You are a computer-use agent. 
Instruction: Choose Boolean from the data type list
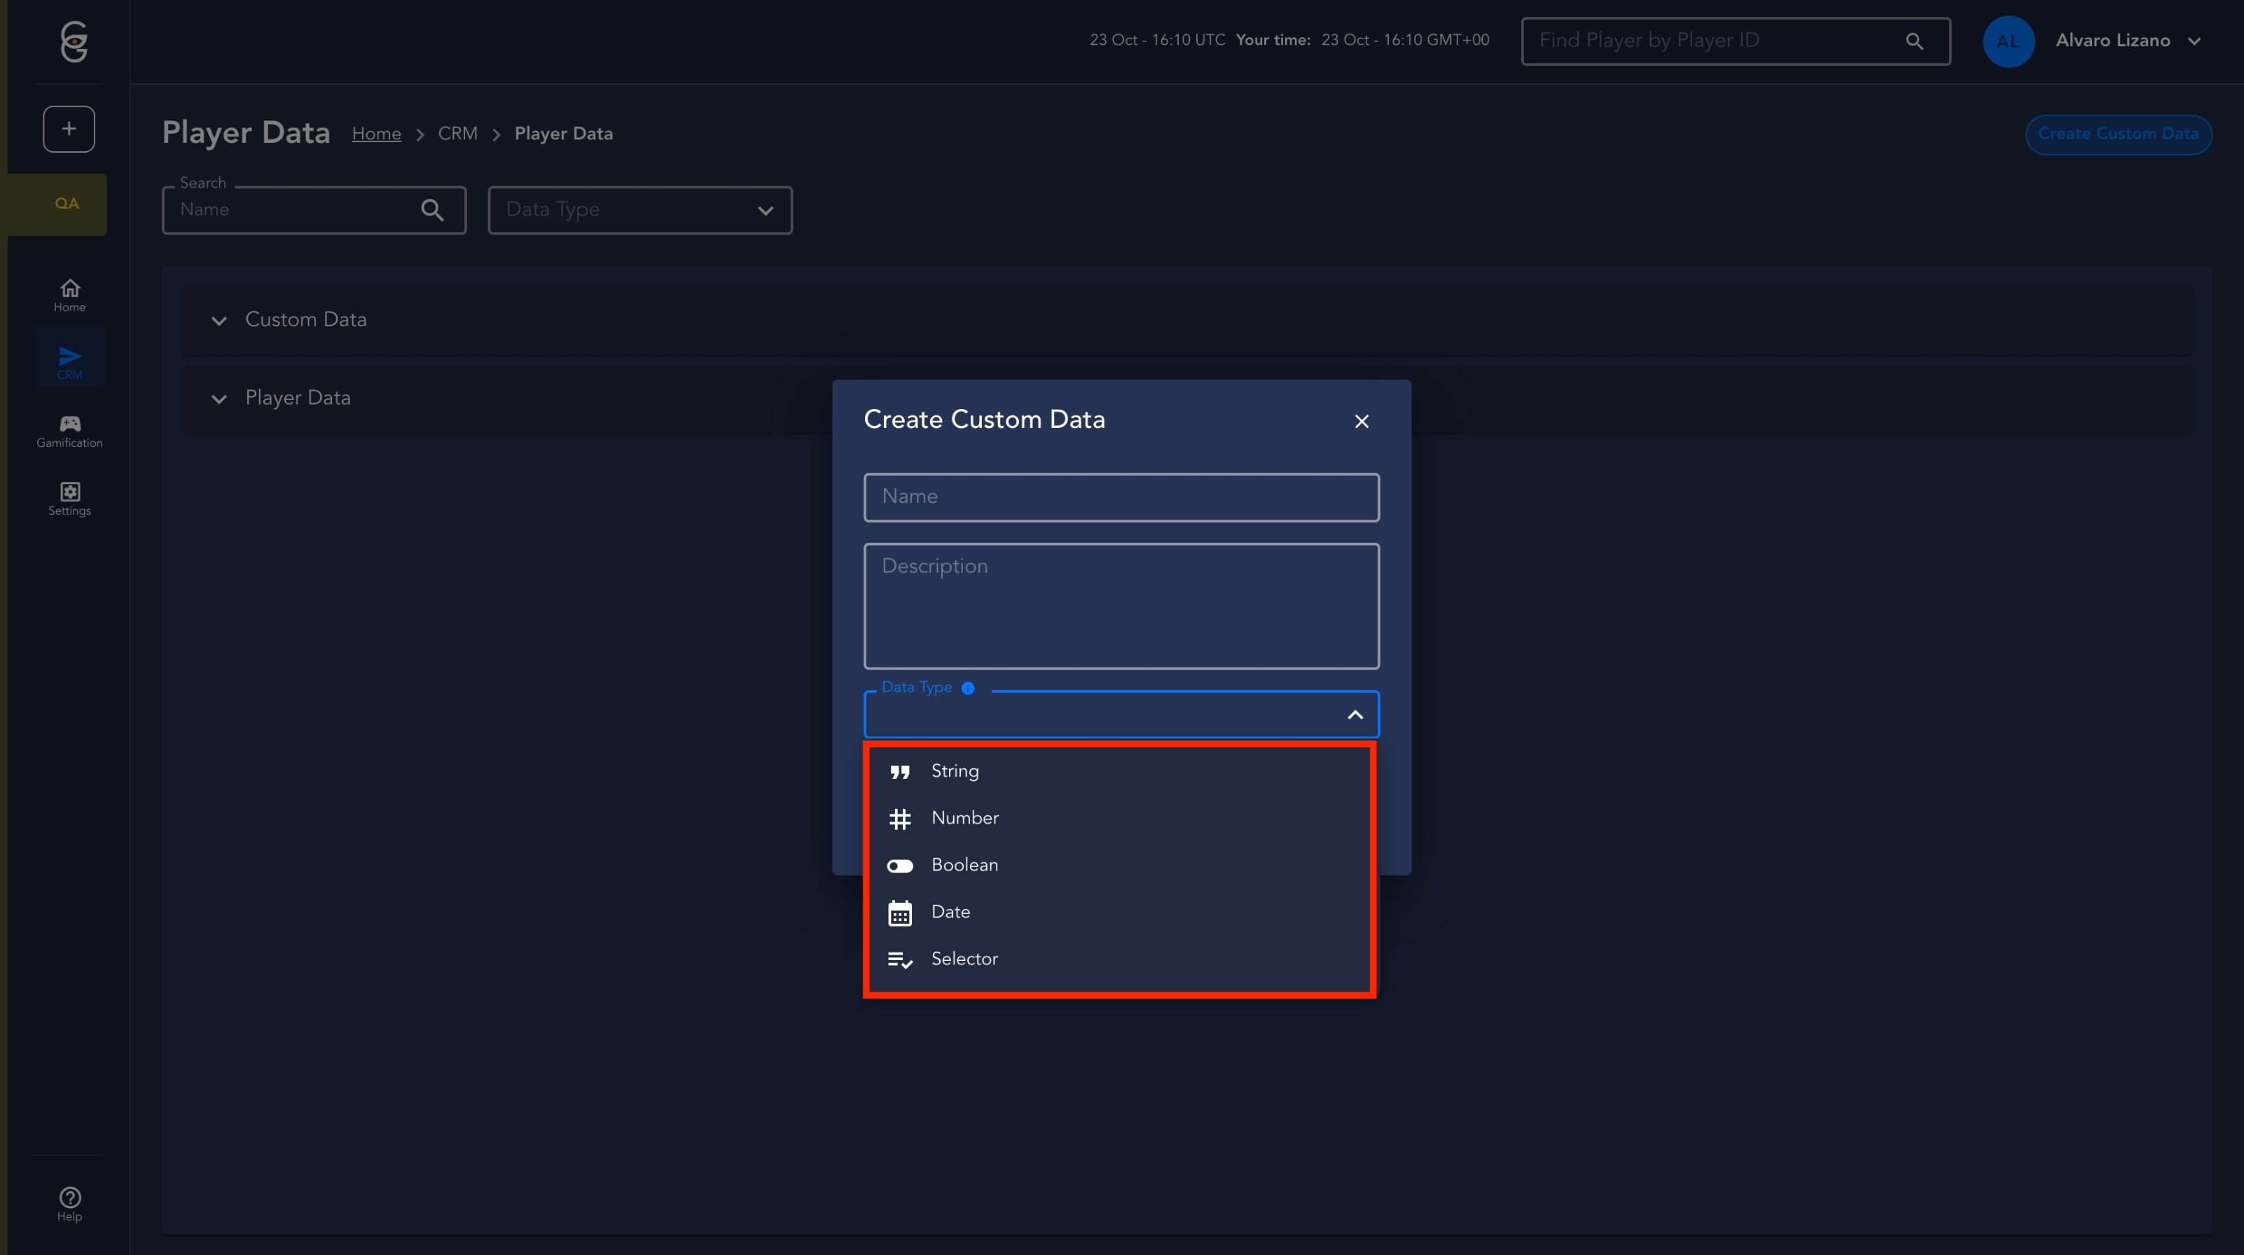pyautogui.click(x=964, y=865)
